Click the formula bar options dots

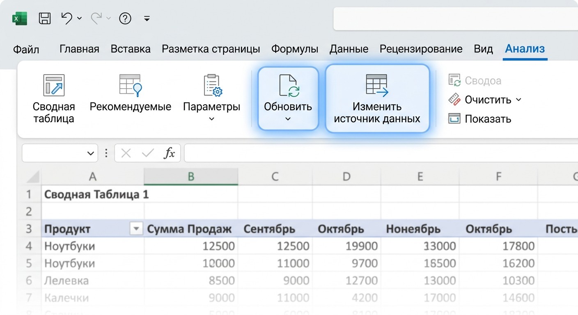(x=106, y=153)
